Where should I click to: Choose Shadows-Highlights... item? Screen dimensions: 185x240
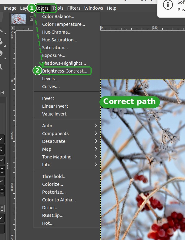click(67, 63)
